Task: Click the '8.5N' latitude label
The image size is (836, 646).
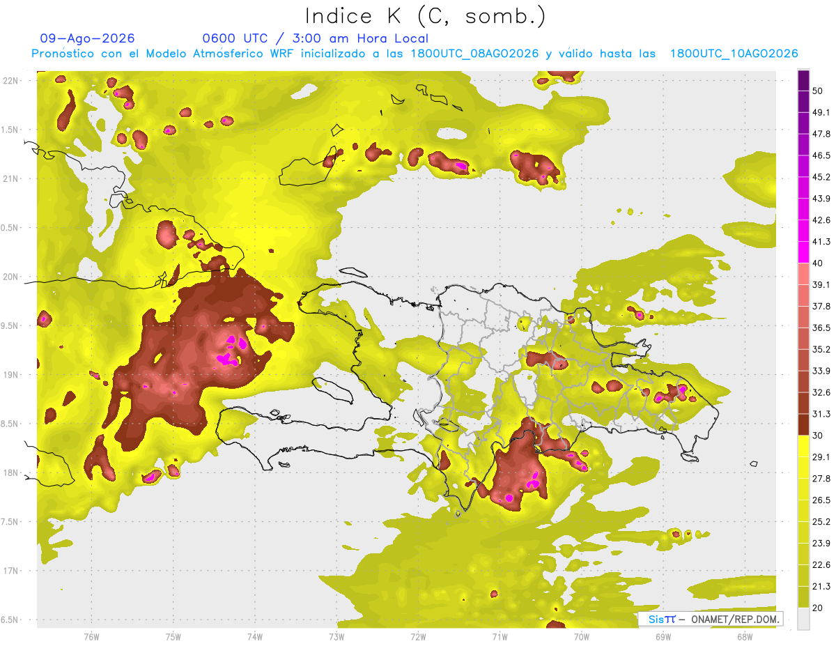Action: pyautogui.click(x=10, y=424)
